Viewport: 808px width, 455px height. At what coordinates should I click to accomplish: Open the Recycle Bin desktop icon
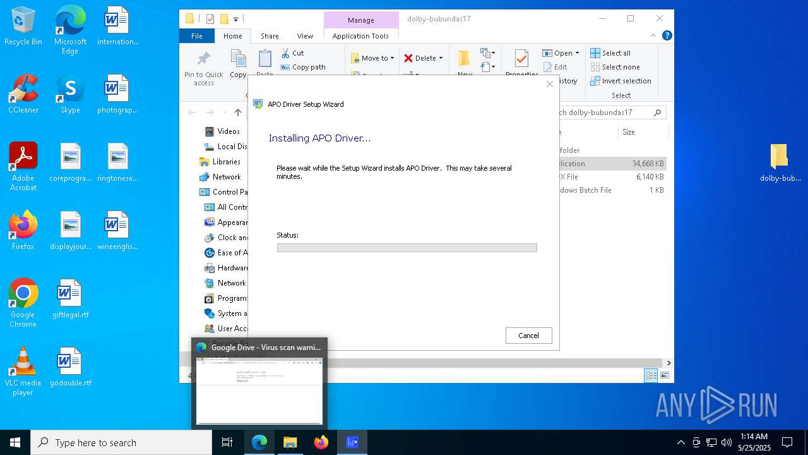pyautogui.click(x=23, y=26)
